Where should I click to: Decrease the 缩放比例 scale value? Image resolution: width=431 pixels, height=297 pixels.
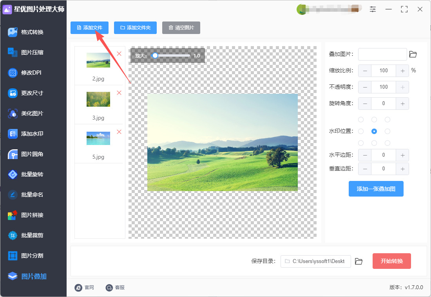pyautogui.click(x=365, y=71)
